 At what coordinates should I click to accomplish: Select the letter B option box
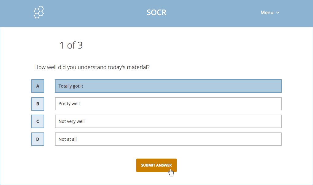click(38, 104)
